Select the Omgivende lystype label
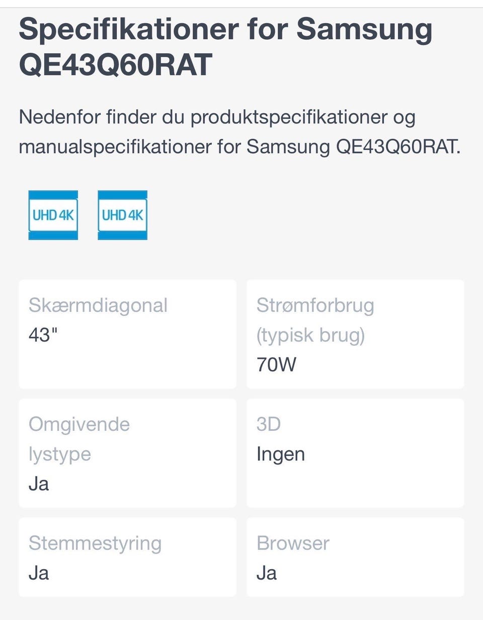 click(x=79, y=439)
